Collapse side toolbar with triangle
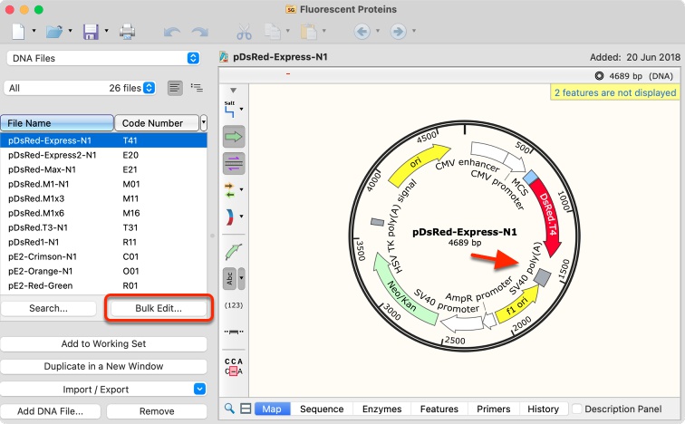 click(x=233, y=91)
